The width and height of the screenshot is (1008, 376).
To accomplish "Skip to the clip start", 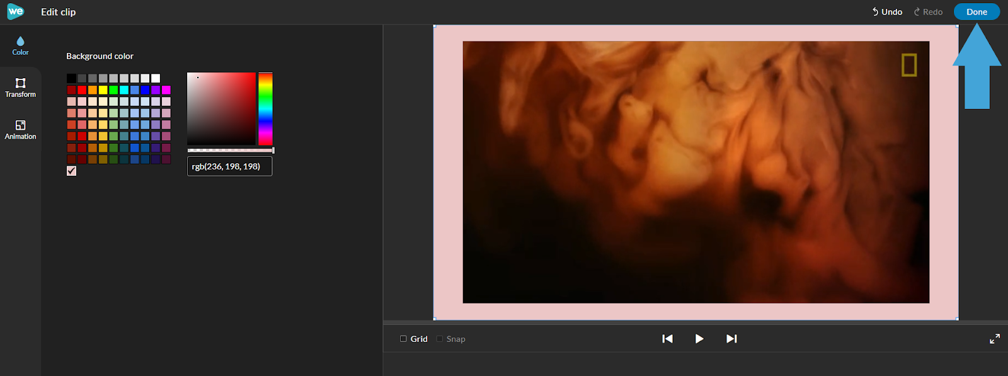I will 667,339.
